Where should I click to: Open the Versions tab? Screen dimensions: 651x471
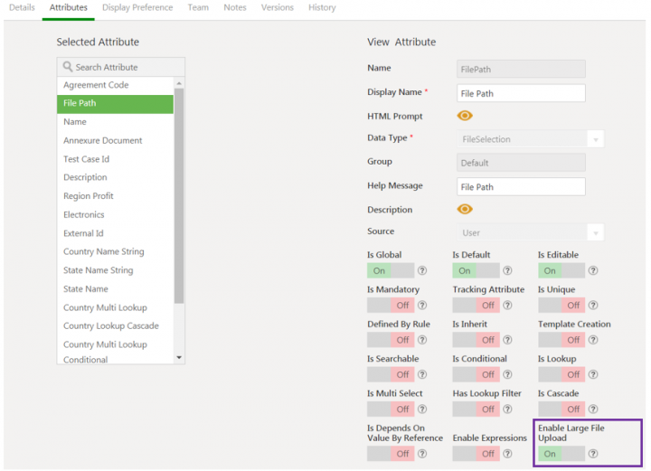click(277, 7)
